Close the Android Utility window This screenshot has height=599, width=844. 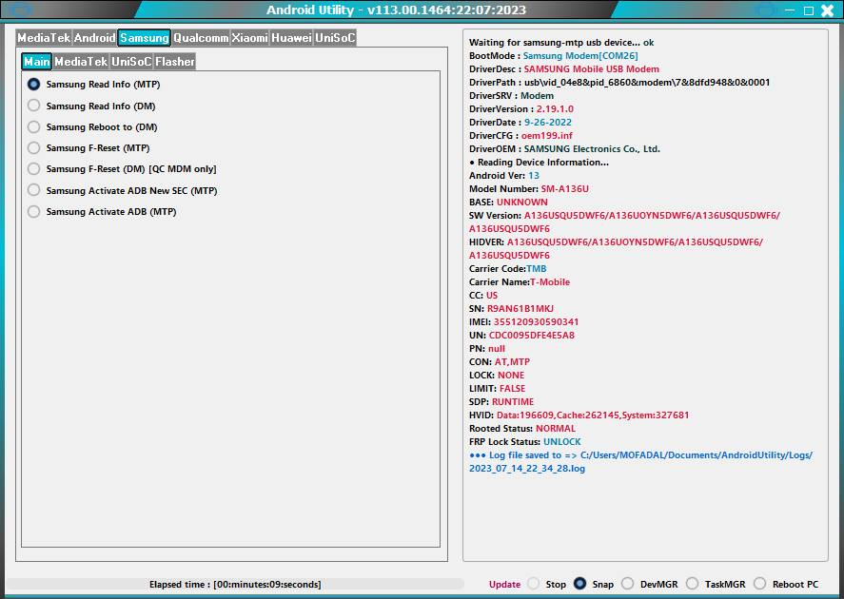pyautogui.click(x=827, y=10)
